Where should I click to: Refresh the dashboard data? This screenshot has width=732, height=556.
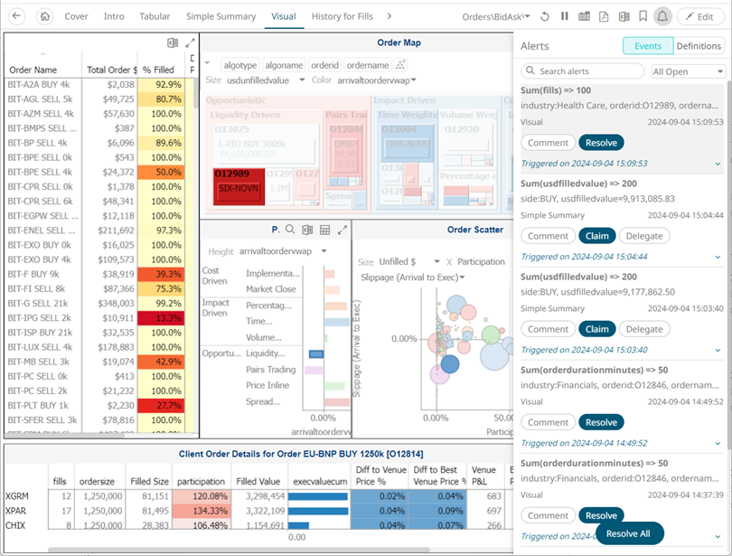545,15
